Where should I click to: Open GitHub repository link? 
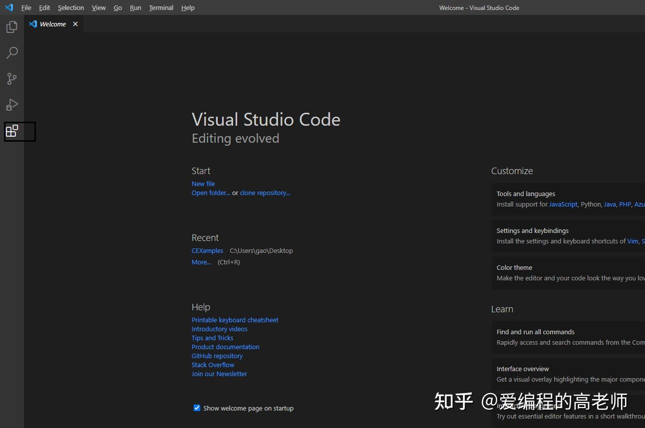tap(217, 356)
